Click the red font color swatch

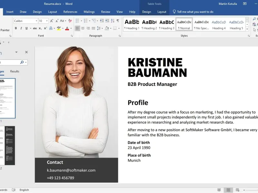[67, 28]
